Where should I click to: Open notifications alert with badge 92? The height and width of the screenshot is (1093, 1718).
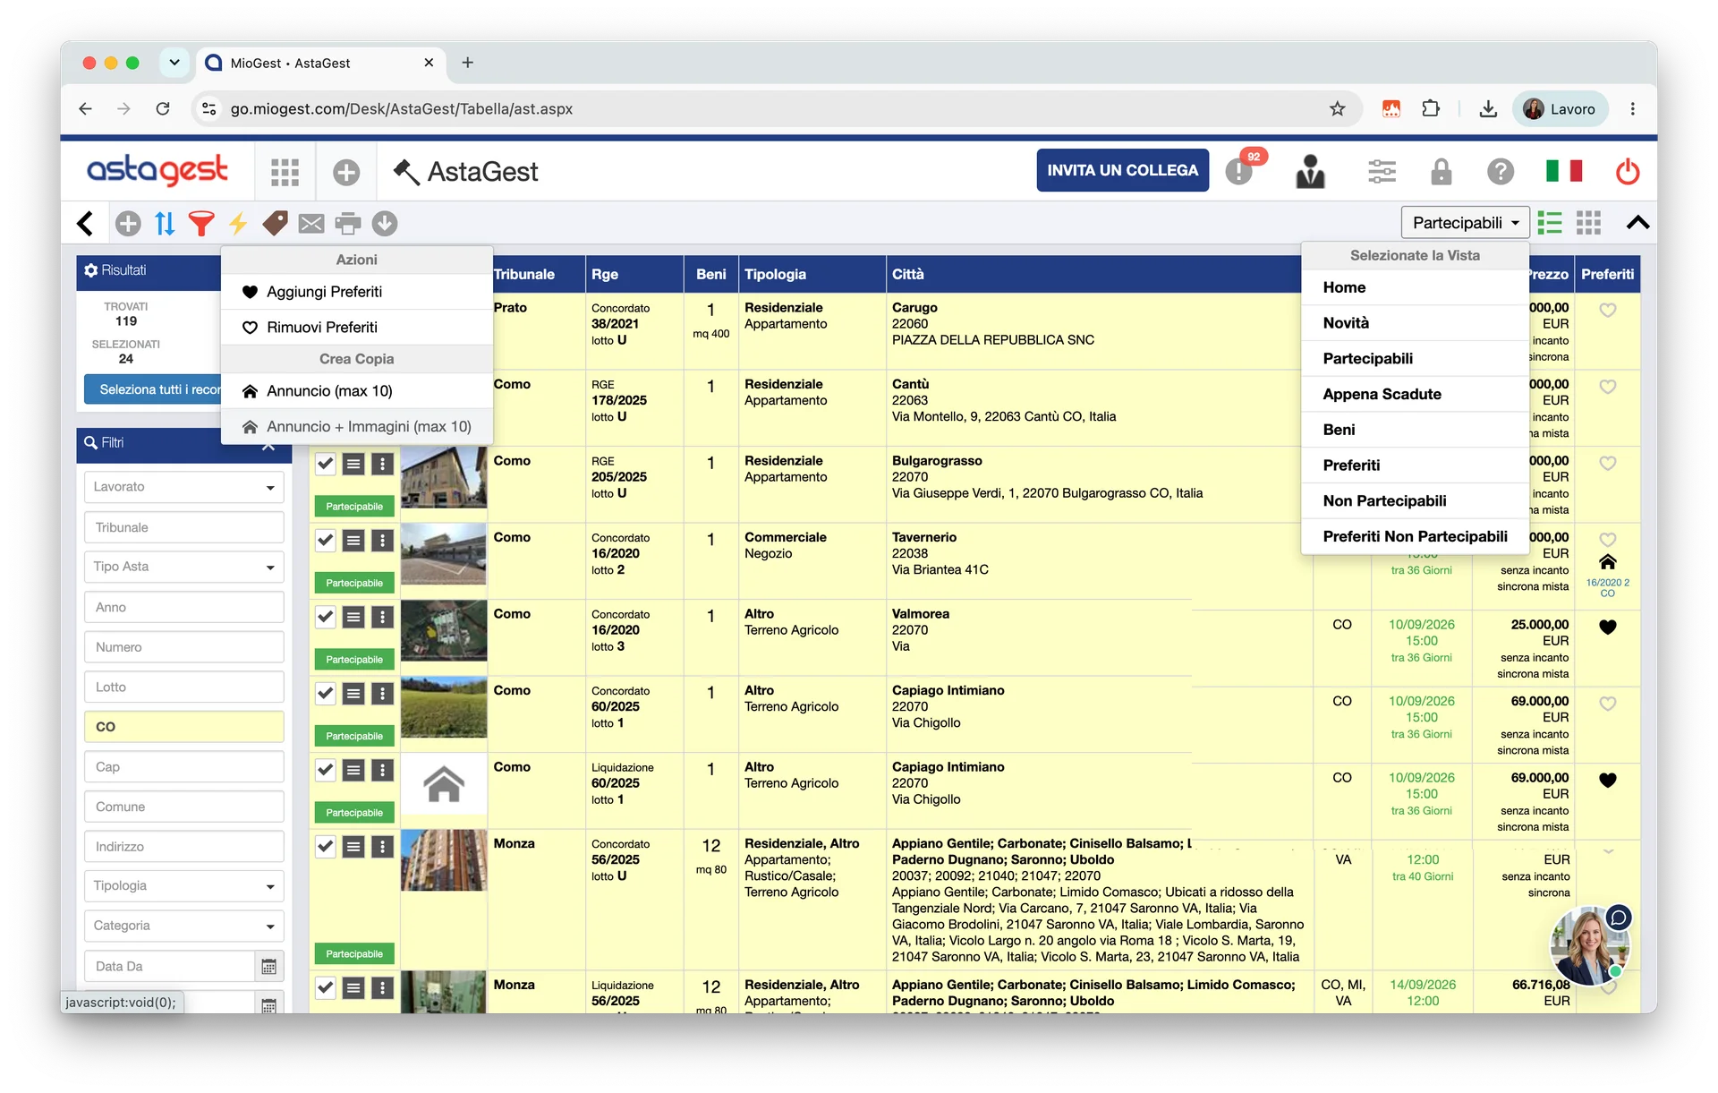point(1241,170)
